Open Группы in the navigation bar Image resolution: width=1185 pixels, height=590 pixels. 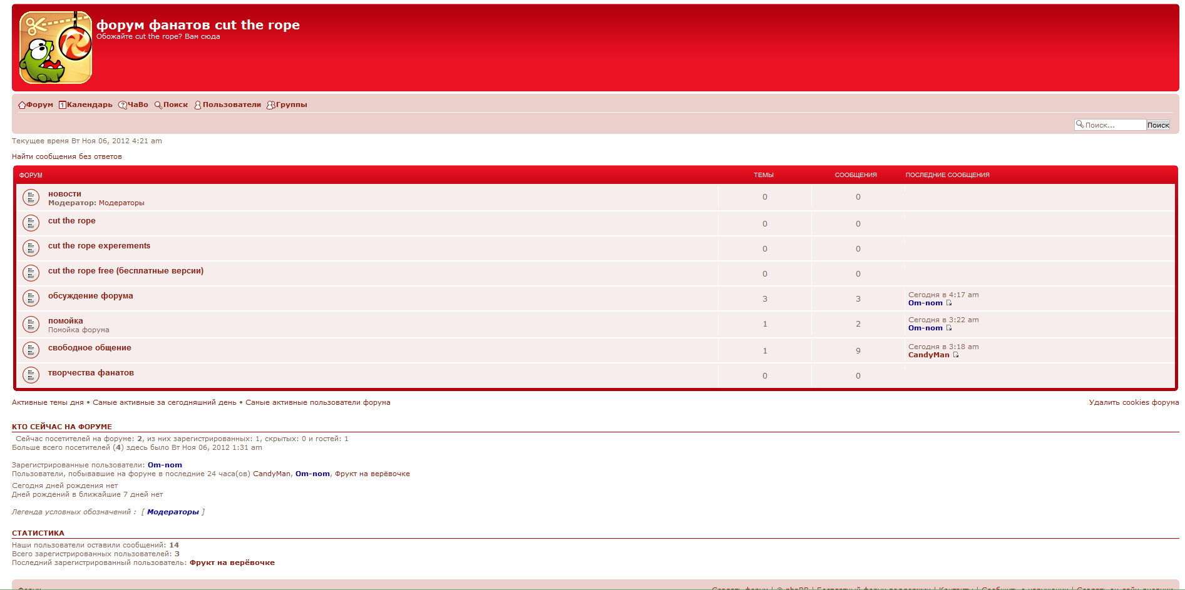point(287,104)
